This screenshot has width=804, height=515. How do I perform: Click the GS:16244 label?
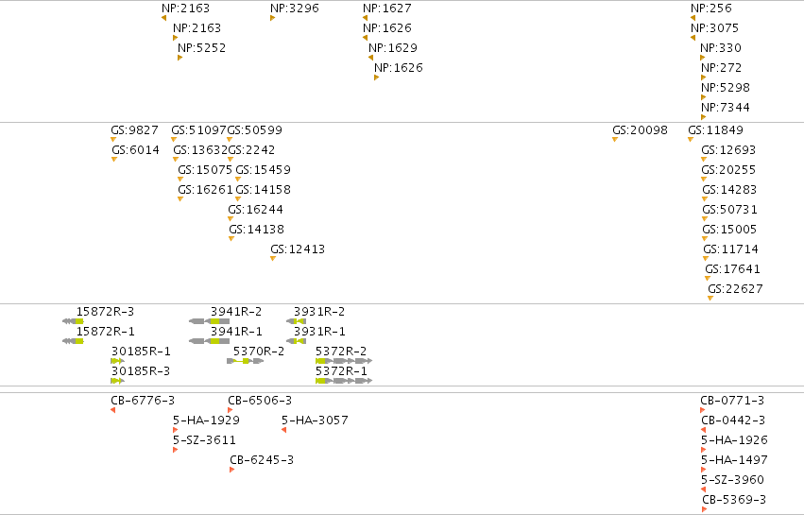click(256, 210)
